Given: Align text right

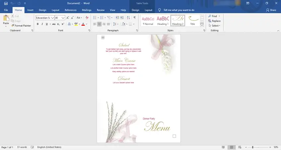Looking at the screenshot, I should pos(104,24).
